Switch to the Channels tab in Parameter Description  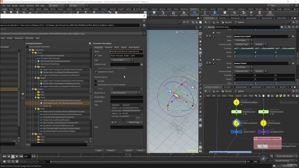click(108, 48)
